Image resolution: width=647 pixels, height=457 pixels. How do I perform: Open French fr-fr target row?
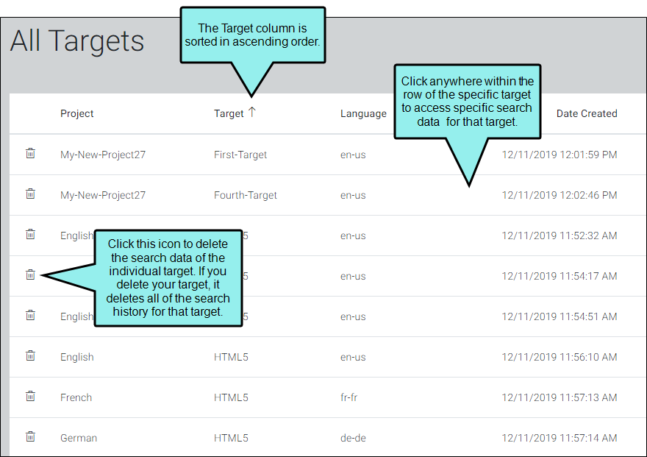pyautogui.click(x=328, y=397)
